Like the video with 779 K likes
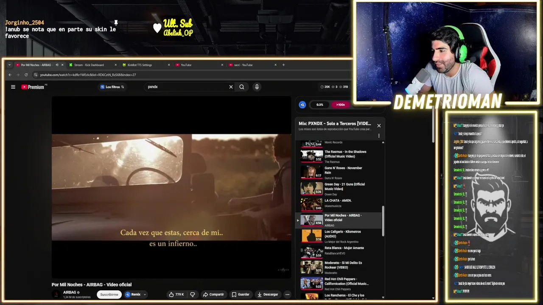 [176, 294]
